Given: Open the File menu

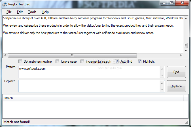Looking at the screenshot, I should pyautogui.click(x=9, y=12).
